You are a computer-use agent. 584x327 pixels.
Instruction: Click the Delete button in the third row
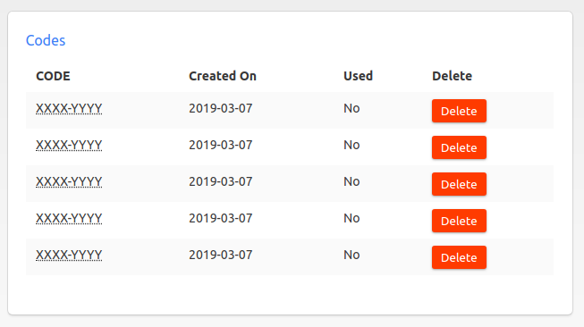(459, 184)
